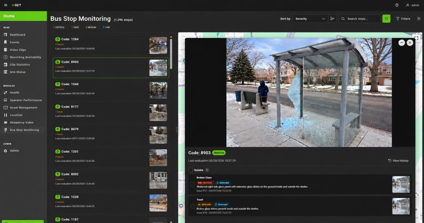Select bus stop Code: 8002
This screenshot has width=424, height=223.
pos(111,180)
